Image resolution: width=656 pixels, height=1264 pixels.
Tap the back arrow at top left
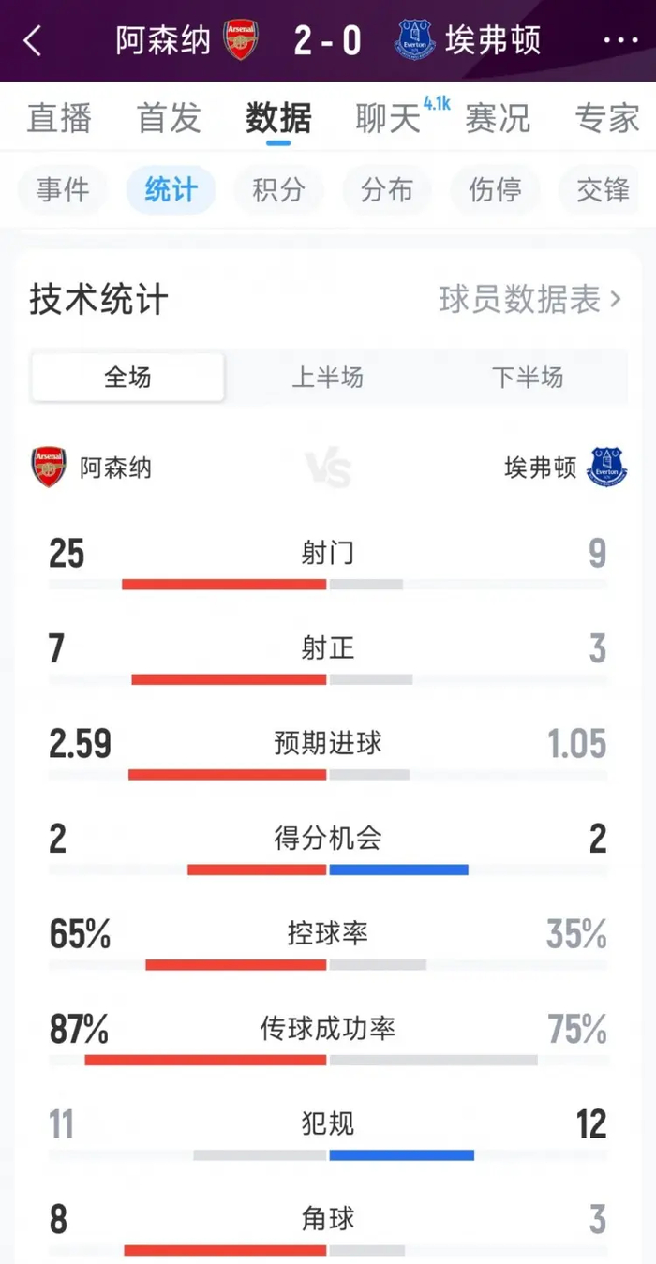click(32, 40)
